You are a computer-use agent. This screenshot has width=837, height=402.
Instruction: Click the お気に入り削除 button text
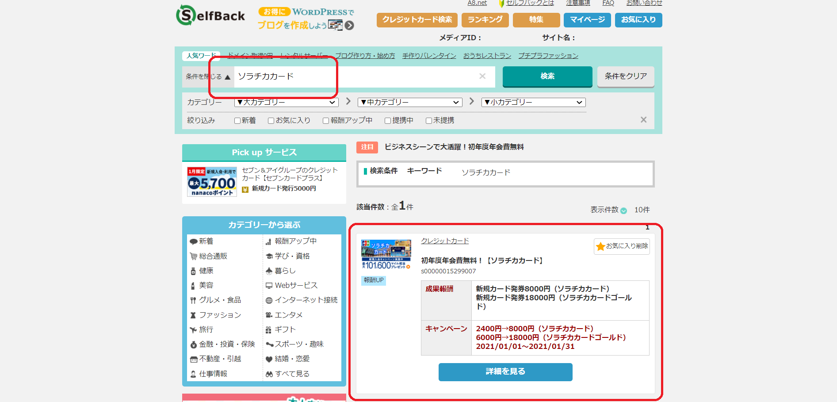click(x=627, y=246)
